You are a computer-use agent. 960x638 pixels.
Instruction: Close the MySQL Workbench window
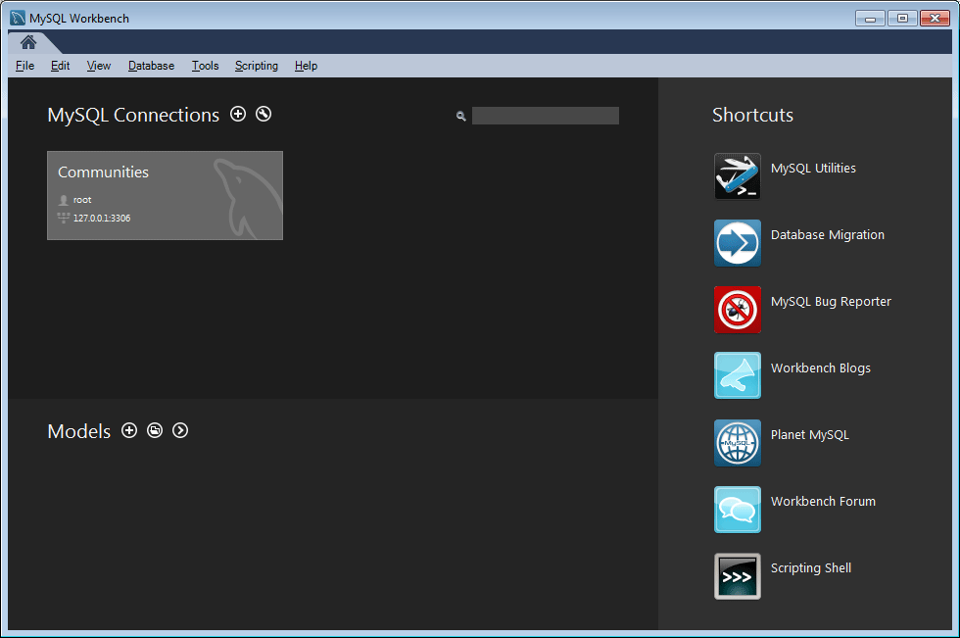click(x=935, y=19)
